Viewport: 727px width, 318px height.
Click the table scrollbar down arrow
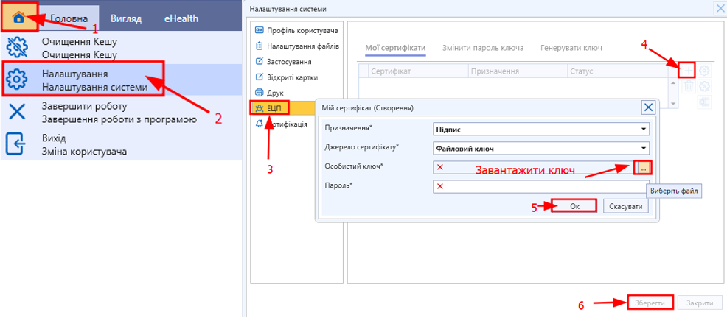click(x=674, y=104)
